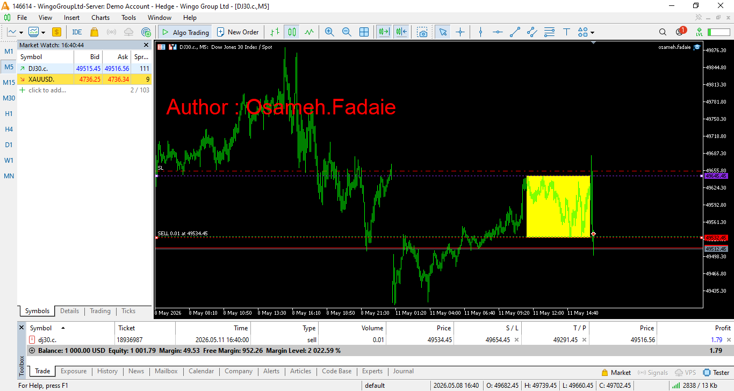Select the H4 timeframe
Image resolution: width=734 pixels, height=391 pixels.
tap(9, 129)
